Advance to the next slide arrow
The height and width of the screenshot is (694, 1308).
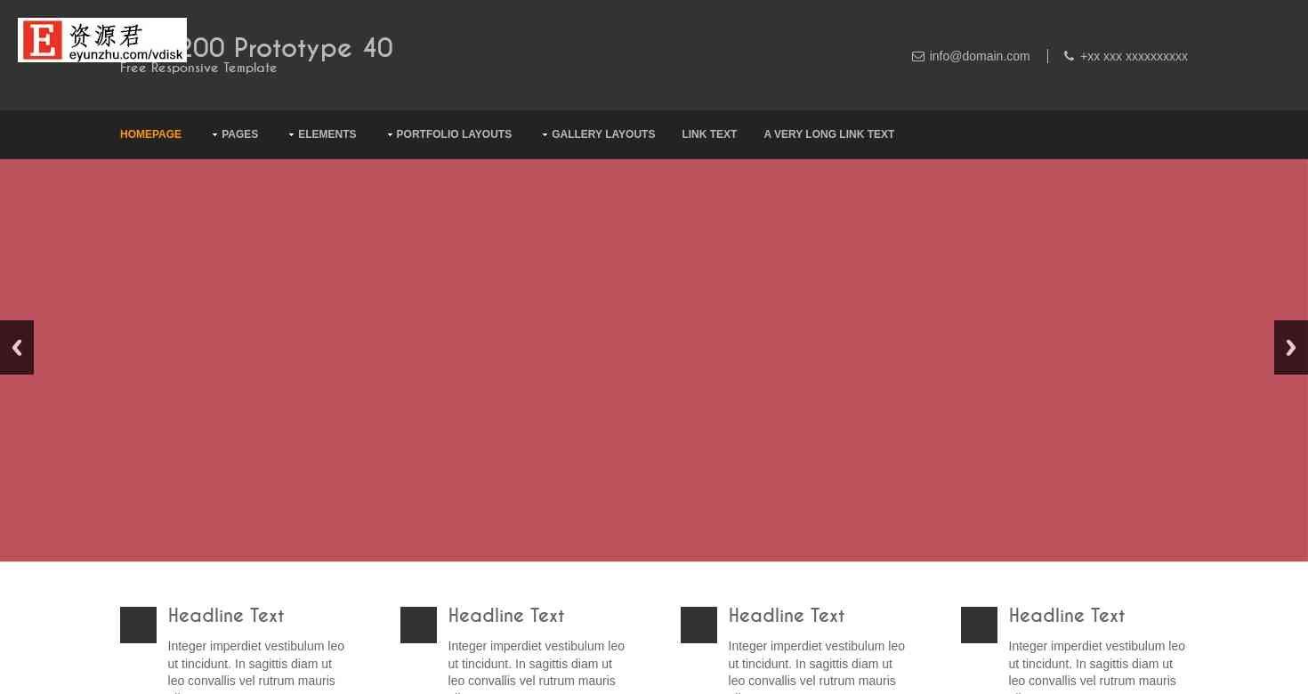[x=1291, y=347]
